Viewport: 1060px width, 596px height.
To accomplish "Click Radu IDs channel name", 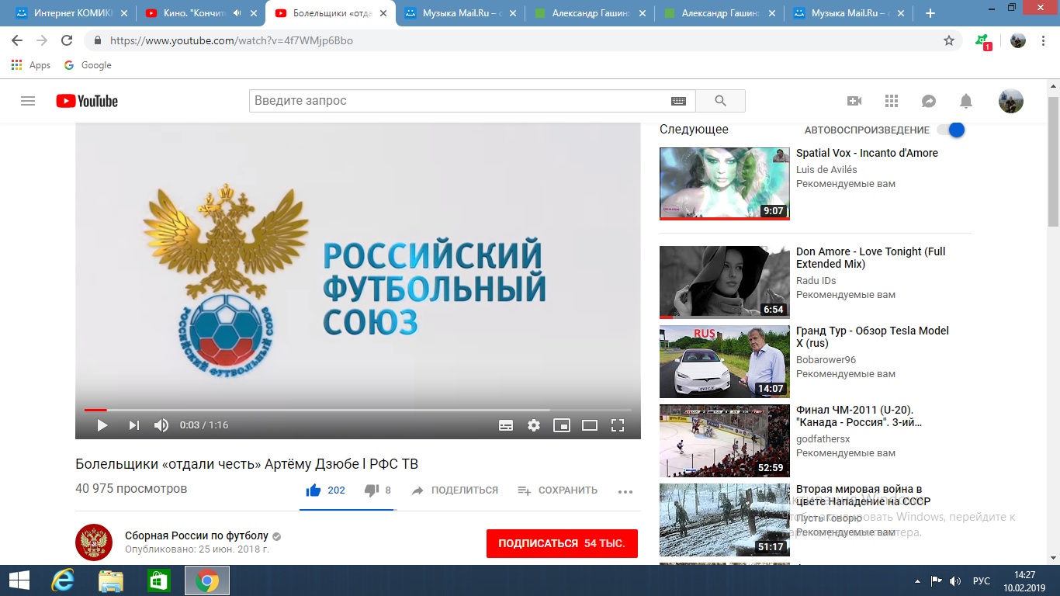I will pyautogui.click(x=815, y=281).
